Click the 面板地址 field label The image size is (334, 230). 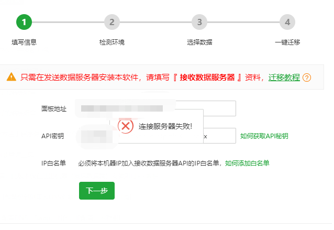[x=54, y=108]
